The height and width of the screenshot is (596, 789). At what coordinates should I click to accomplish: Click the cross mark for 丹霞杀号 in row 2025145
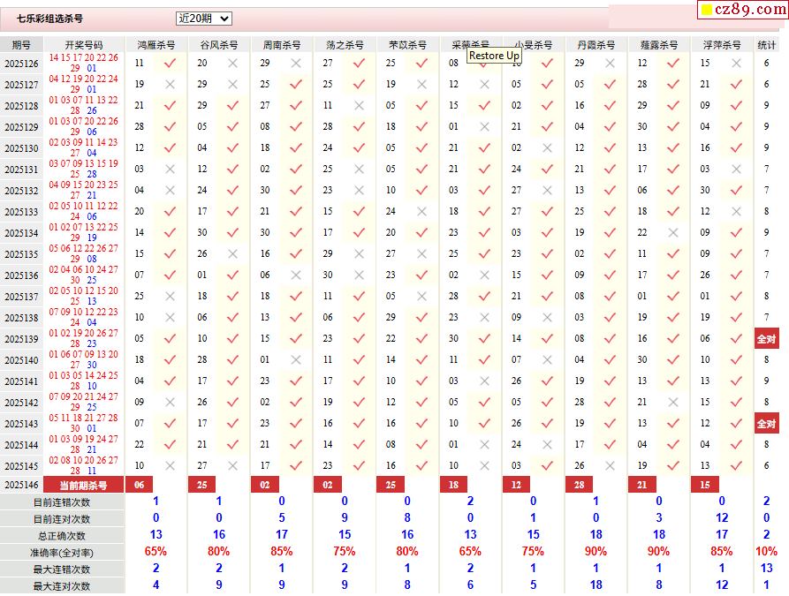[610, 466]
